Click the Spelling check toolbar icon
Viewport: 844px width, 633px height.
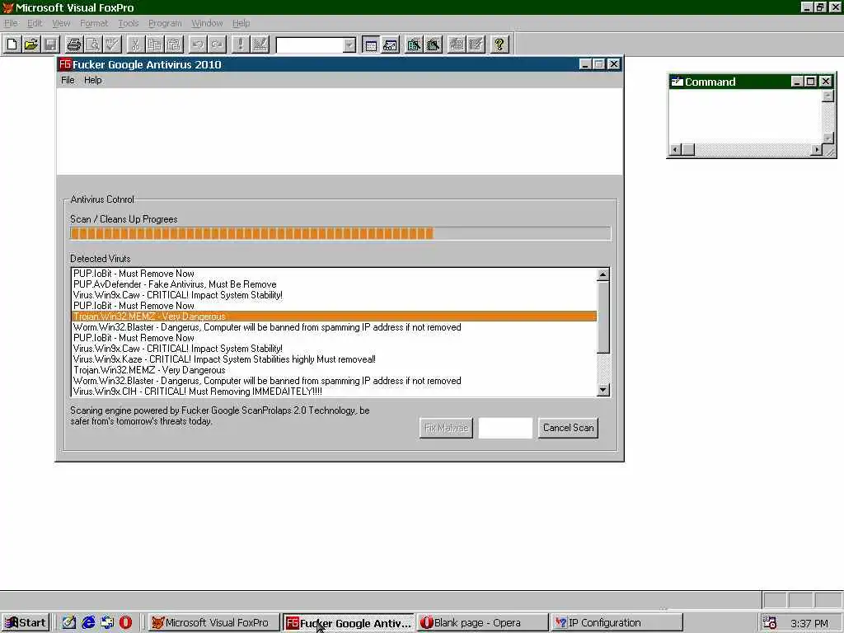coord(112,45)
